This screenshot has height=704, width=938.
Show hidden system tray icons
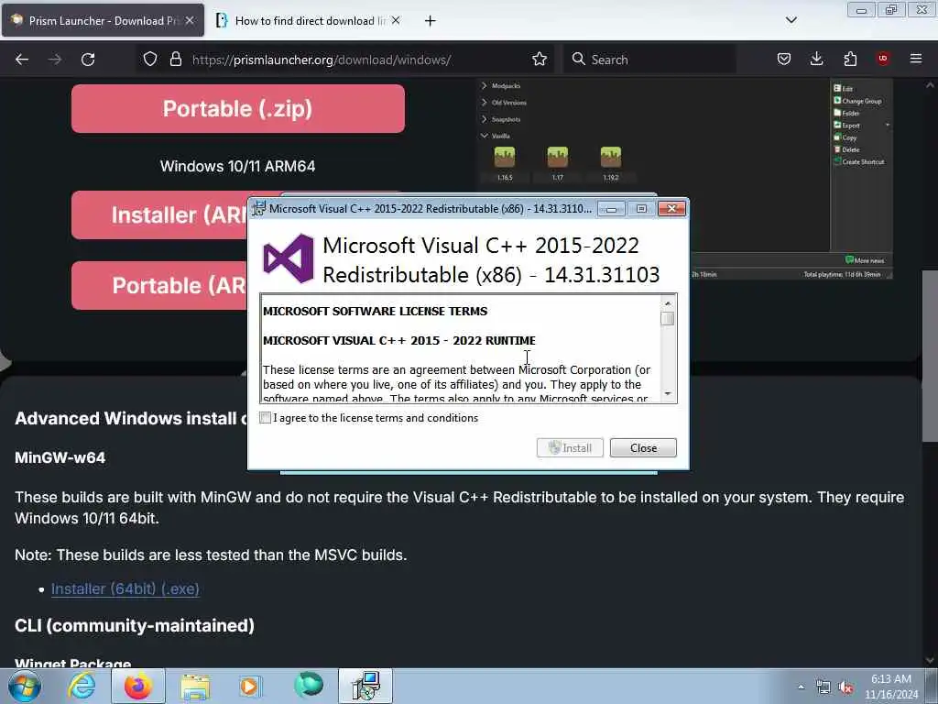click(x=801, y=687)
